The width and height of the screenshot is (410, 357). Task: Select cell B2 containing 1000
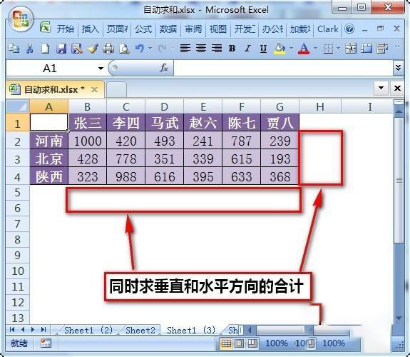pyautogui.click(x=88, y=141)
